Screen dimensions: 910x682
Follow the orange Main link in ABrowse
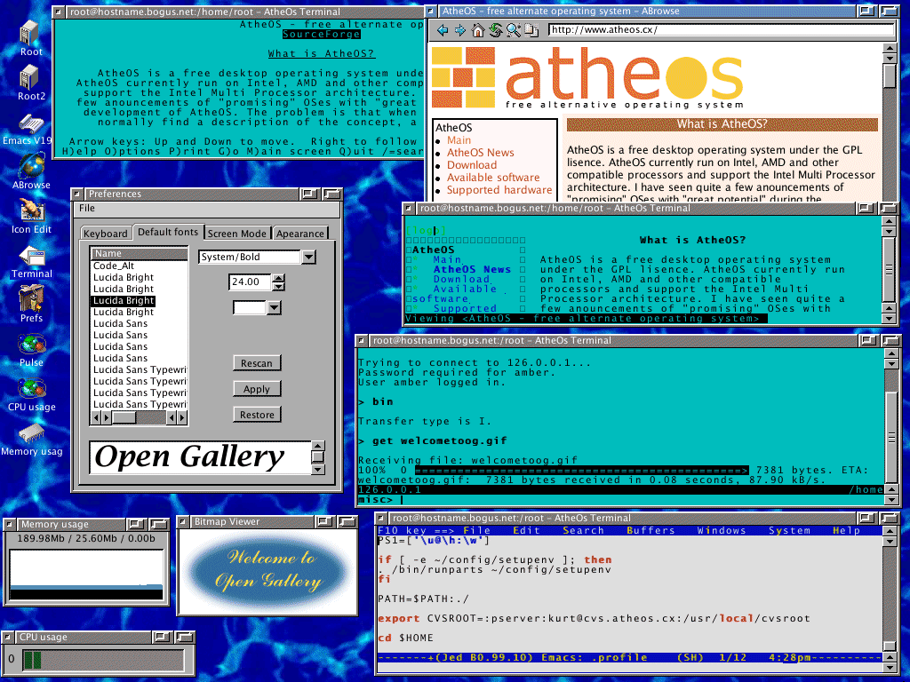[x=459, y=140]
